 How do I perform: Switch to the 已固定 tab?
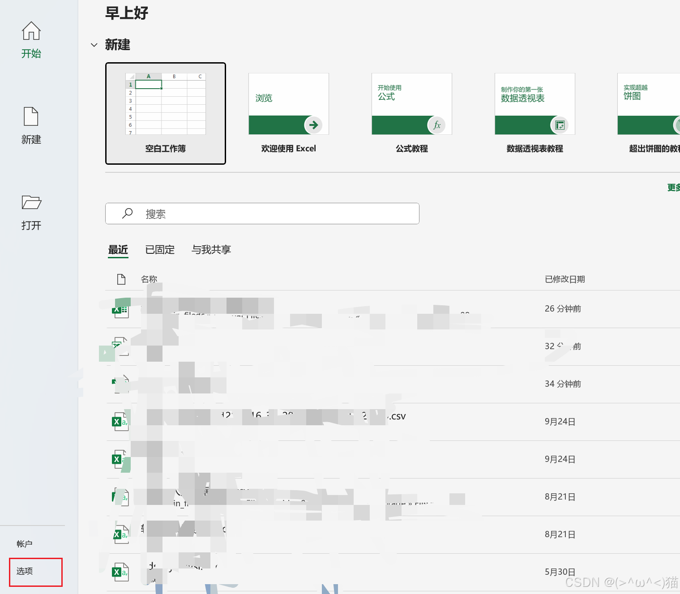tap(160, 250)
